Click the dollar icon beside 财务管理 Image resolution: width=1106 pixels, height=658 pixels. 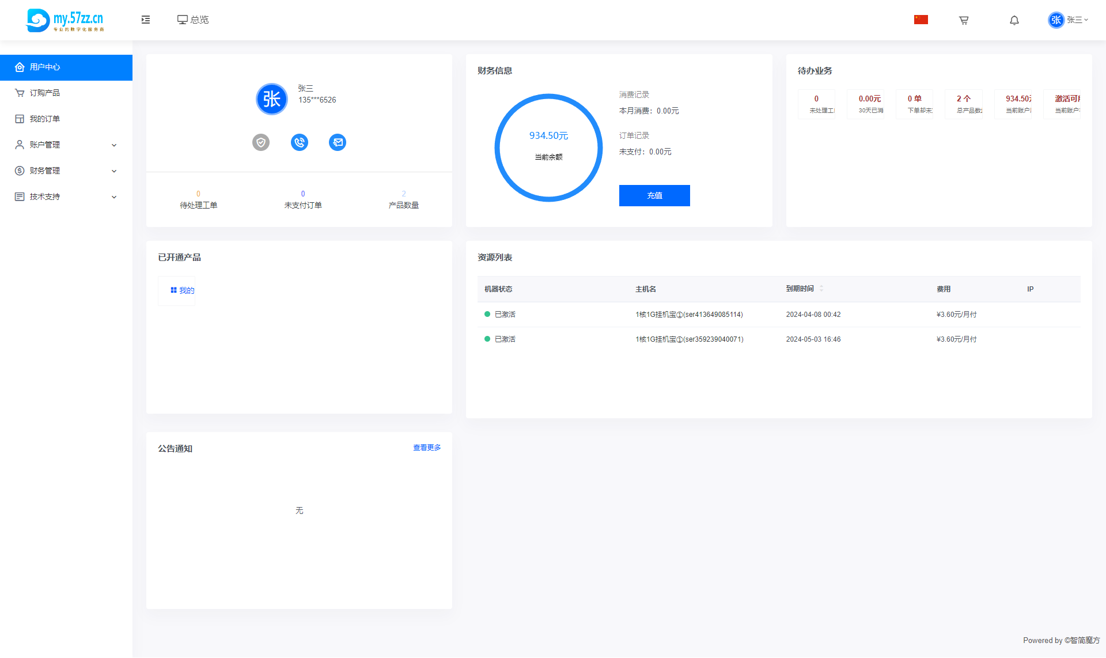tap(20, 171)
